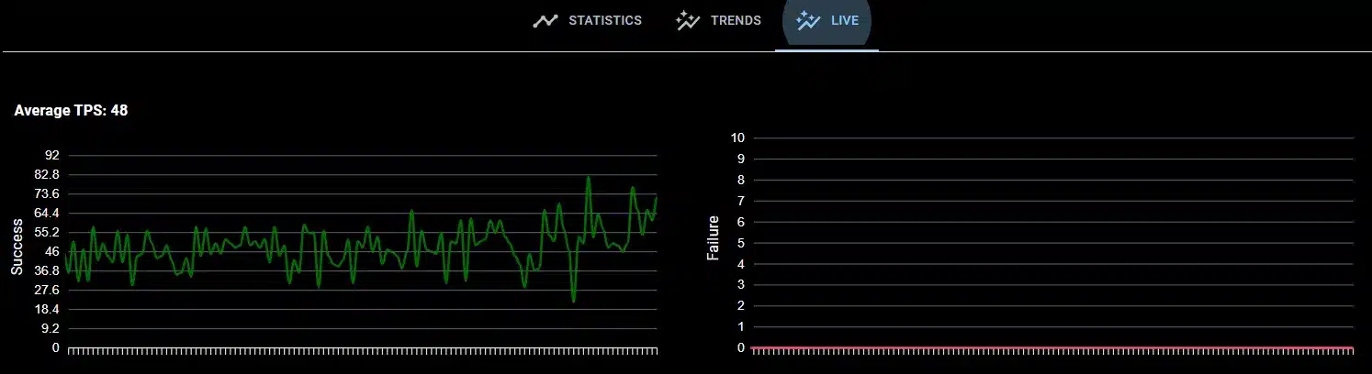Click the 10 label on Failure axis
This screenshot has height=374, width=1372.
[737, 137]
